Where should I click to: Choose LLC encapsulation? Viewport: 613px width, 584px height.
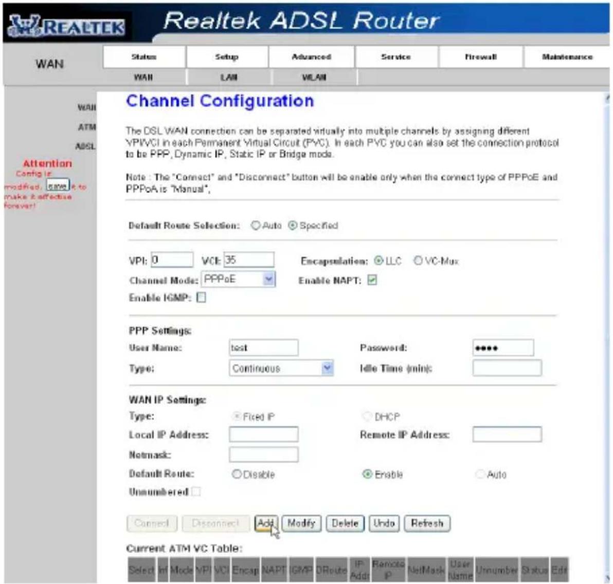pos(378,261)
